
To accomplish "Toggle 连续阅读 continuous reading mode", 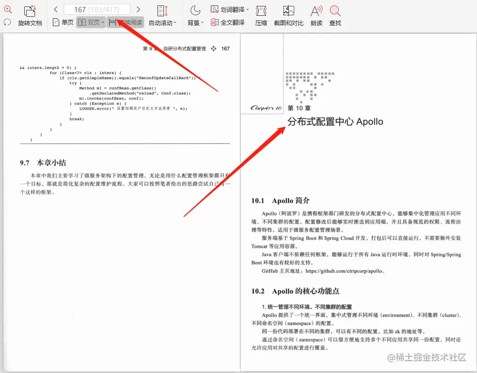I will click(x=125, y=22).
